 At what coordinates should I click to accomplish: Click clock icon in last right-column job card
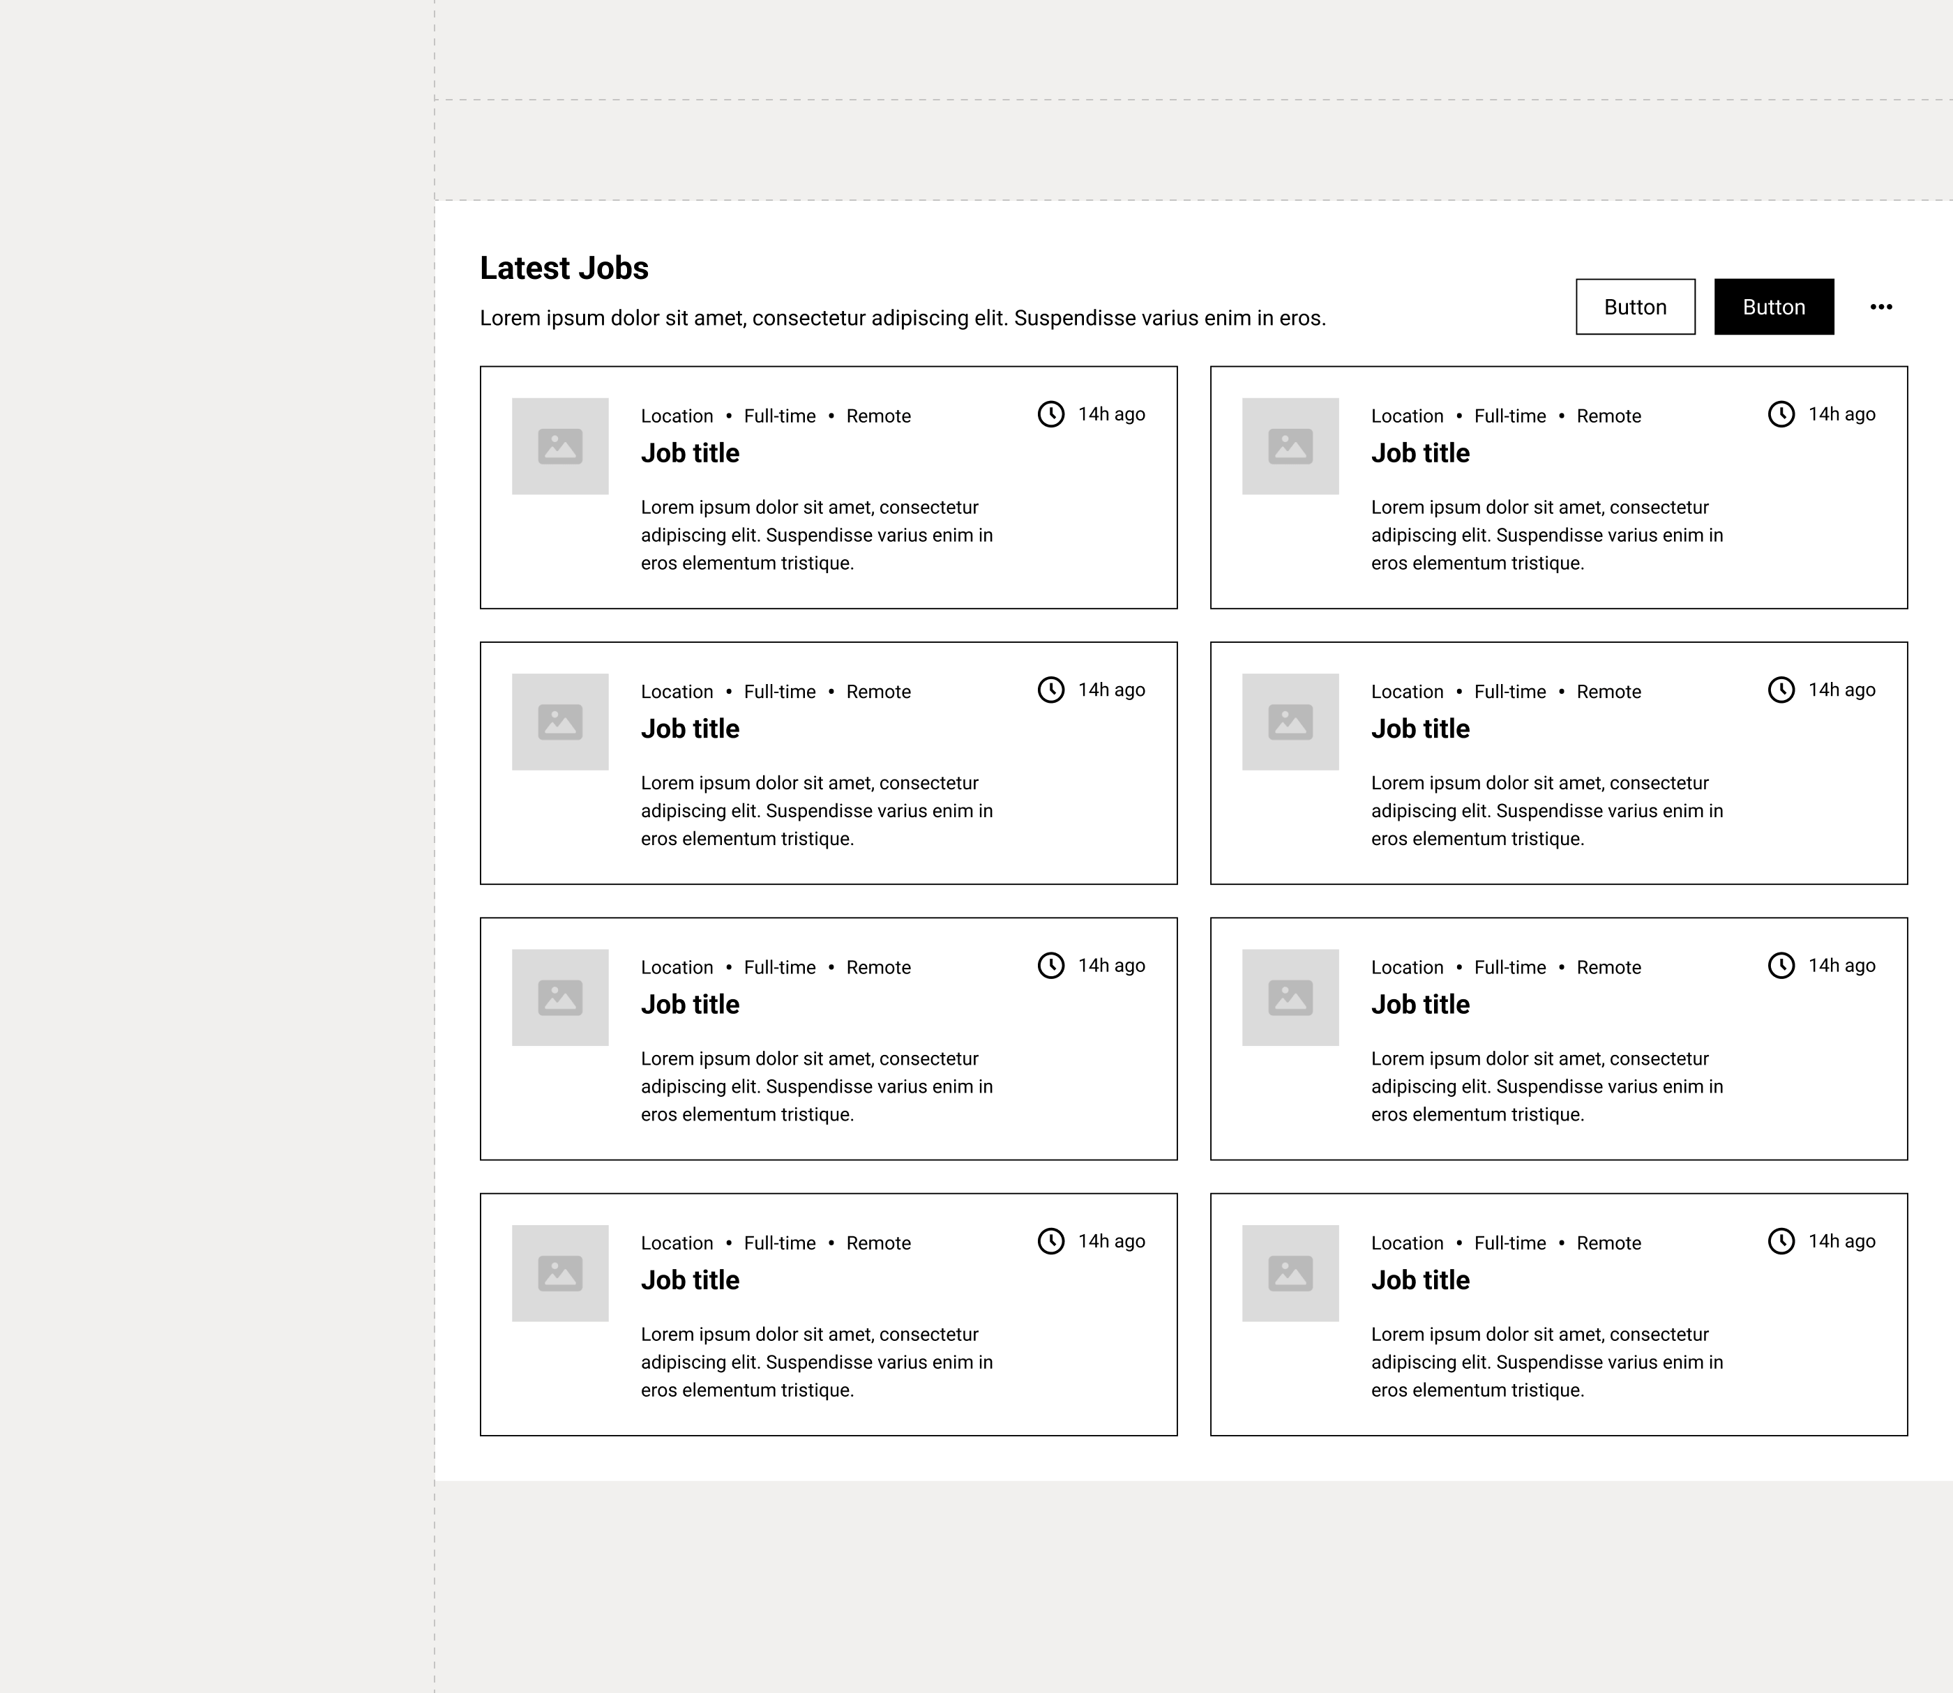(1781, 1241)
